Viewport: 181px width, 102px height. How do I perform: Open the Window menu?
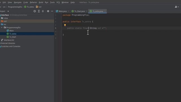coord(65,3)
